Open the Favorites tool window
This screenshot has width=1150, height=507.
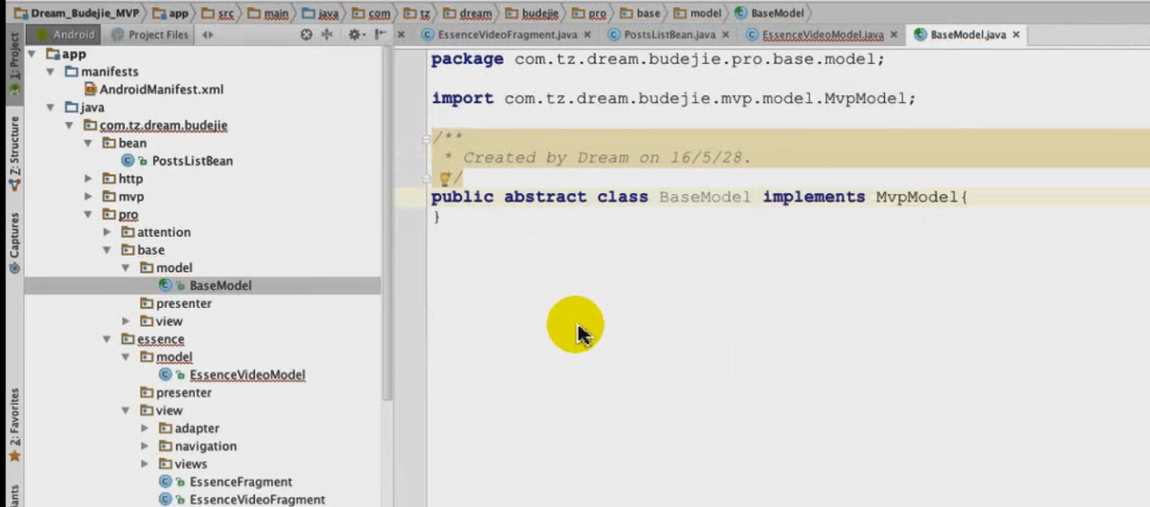coord(14,424)
